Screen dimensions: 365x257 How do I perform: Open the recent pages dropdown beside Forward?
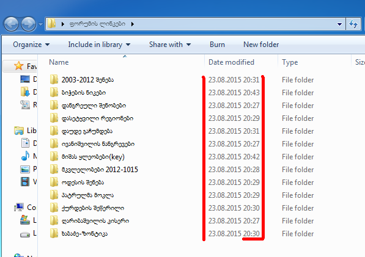(40, 24)
